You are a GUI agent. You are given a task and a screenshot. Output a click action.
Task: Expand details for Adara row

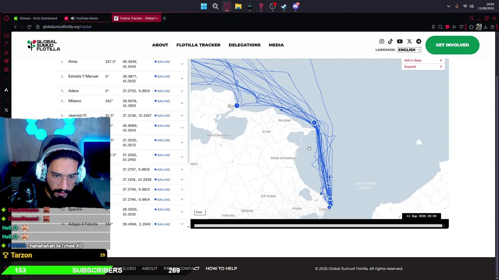pos(182,91)
